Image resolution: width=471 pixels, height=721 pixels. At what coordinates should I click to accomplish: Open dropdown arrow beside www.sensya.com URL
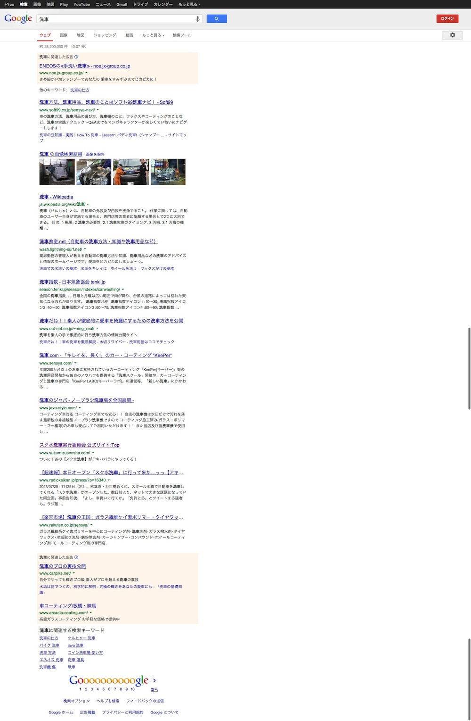(x=75, y=363)
